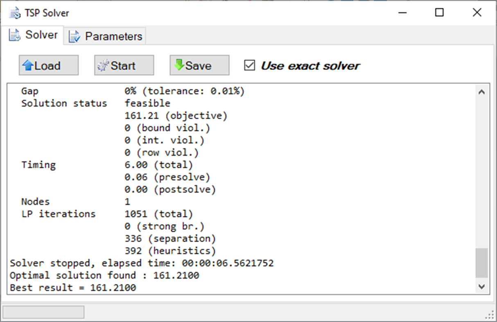Start the TSP solver run
The width and height of the screenshot is (497, 322).
coord(124,65)
